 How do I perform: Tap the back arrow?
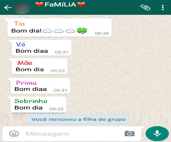pyautogui.click(x=8, y=8)
